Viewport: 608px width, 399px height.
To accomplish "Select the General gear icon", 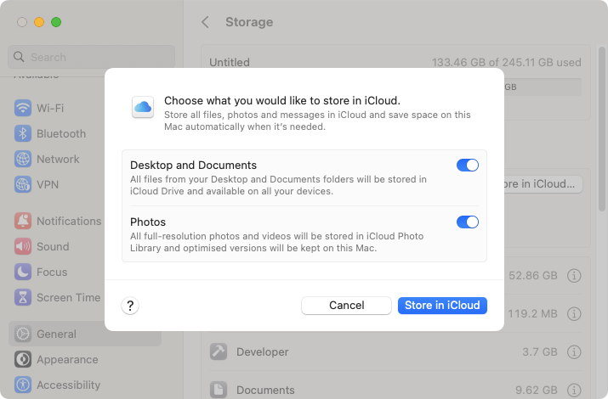I will pyautogui.click(x=23, y=334).
